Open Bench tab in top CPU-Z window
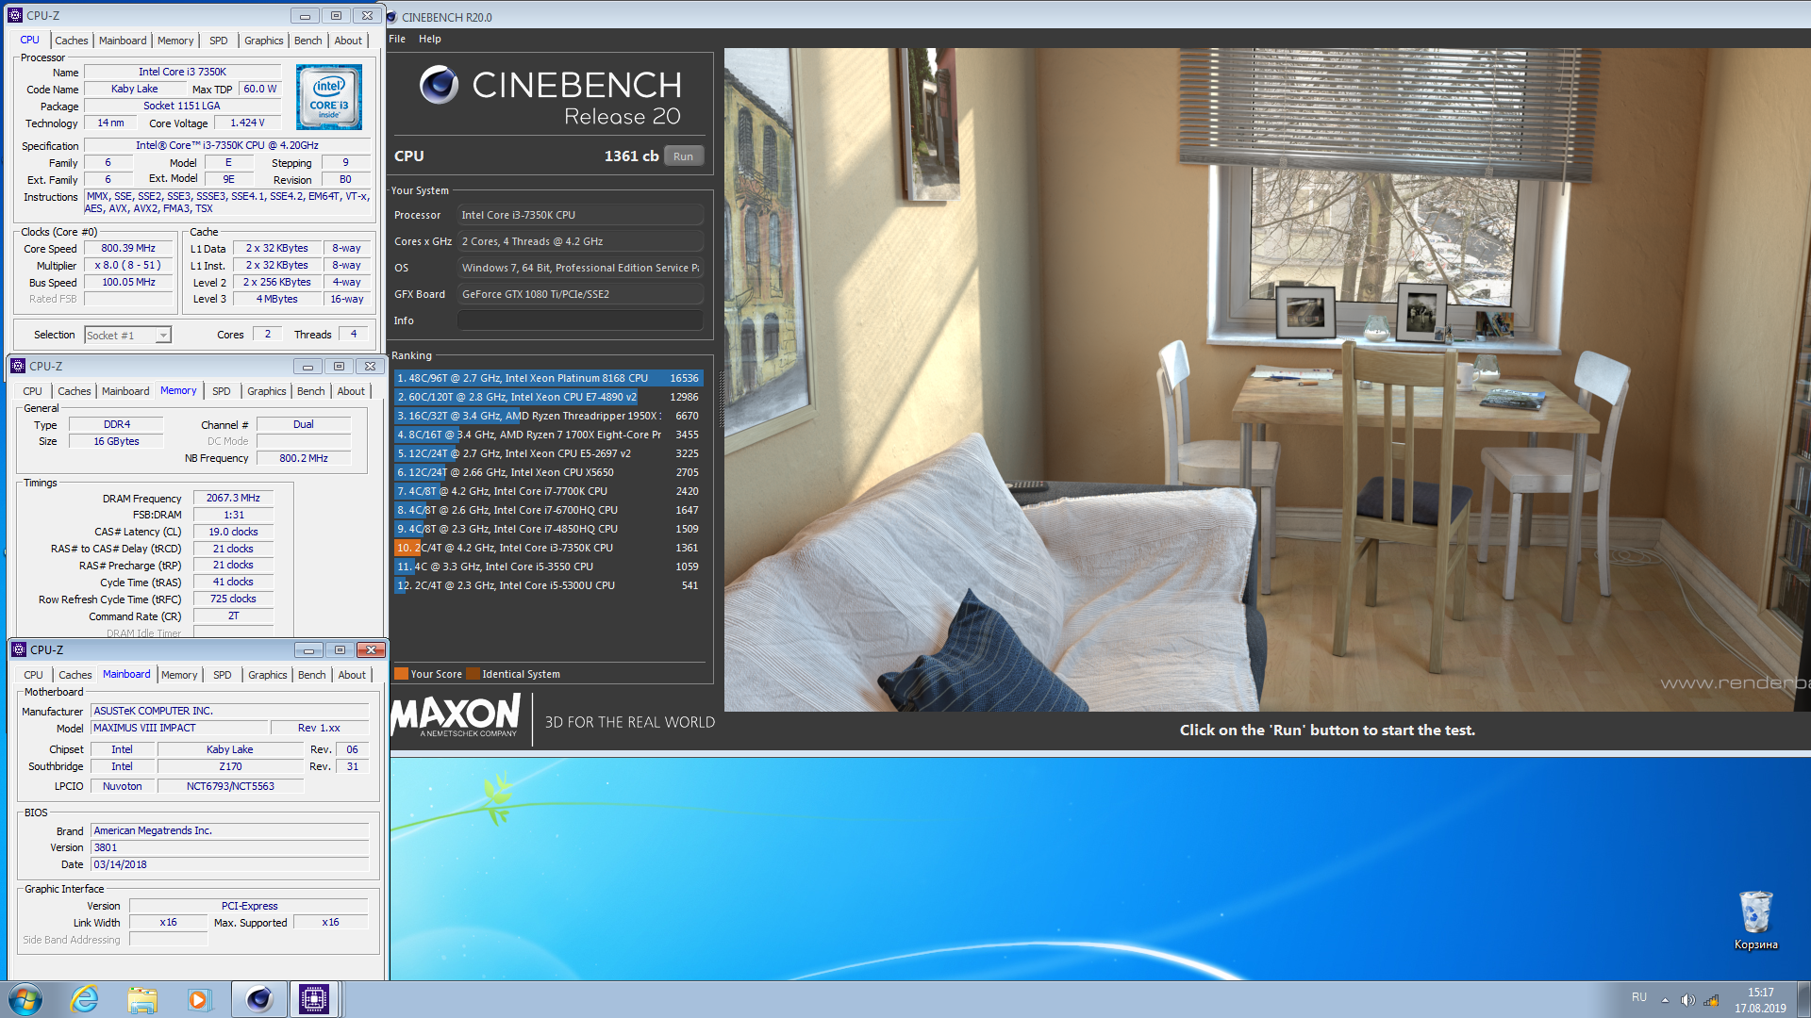1811x1018 pixels. [x=308, y=41]
